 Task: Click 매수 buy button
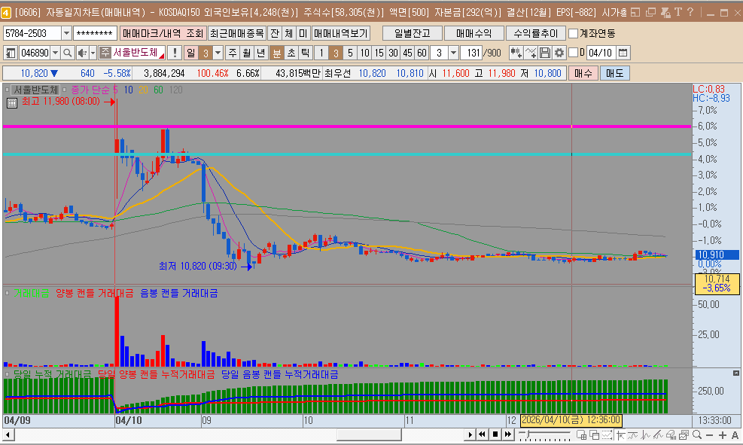583,73
